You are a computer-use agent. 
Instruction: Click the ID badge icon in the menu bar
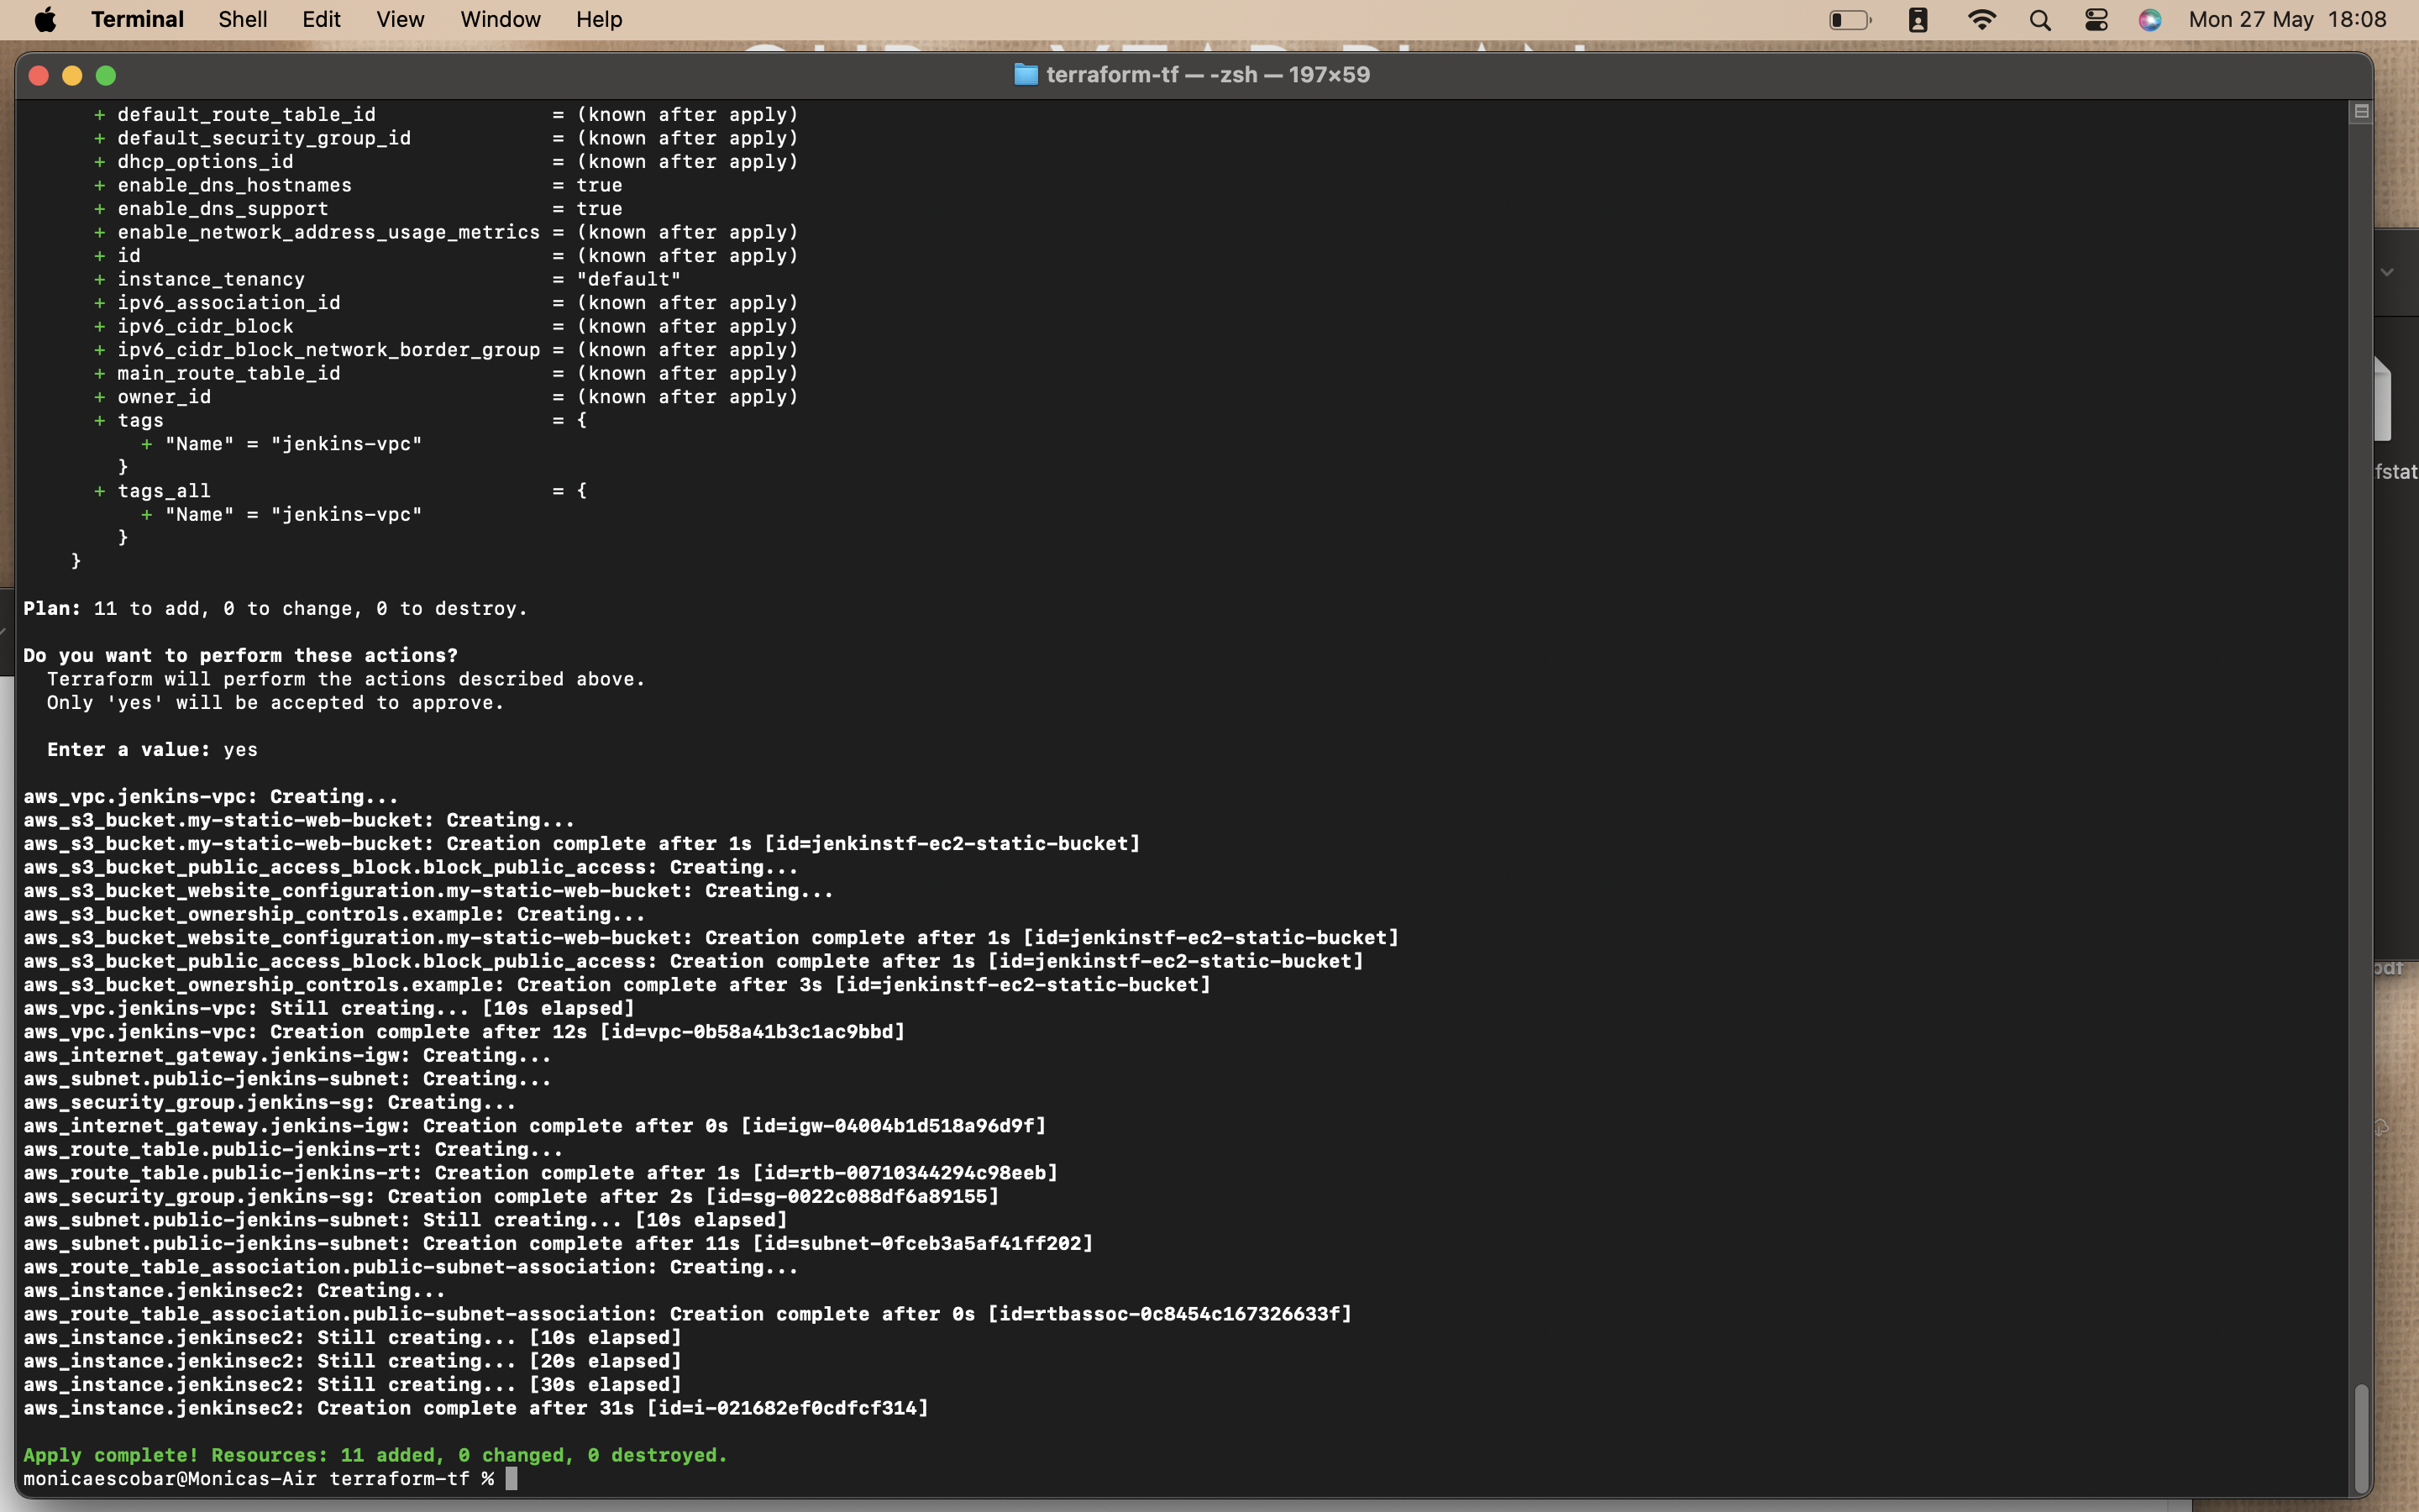(x=1918, y=19)
